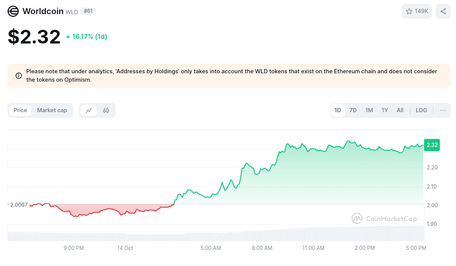
Task: Open more chart options via the ellipsis
Action: [x=443, y=110]
